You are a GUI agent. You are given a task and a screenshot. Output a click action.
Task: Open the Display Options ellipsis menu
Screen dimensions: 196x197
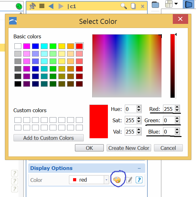[x=139, y=168]
